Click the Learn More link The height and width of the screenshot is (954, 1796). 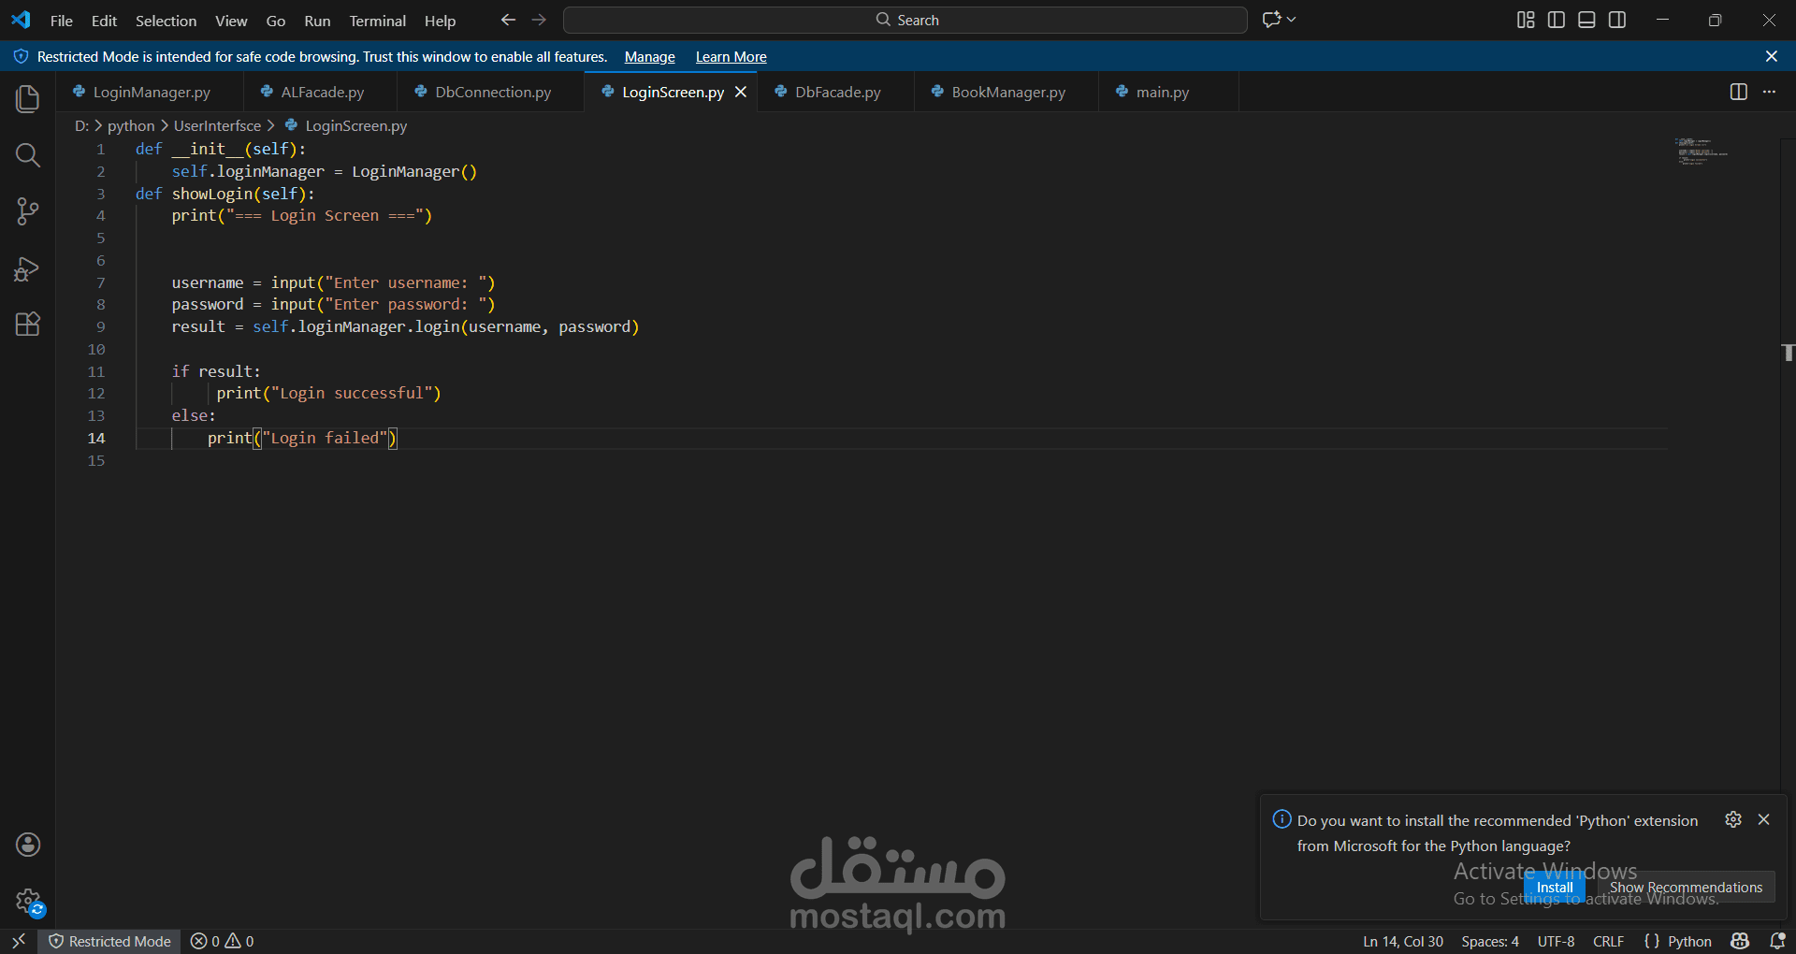coord(731,57)
